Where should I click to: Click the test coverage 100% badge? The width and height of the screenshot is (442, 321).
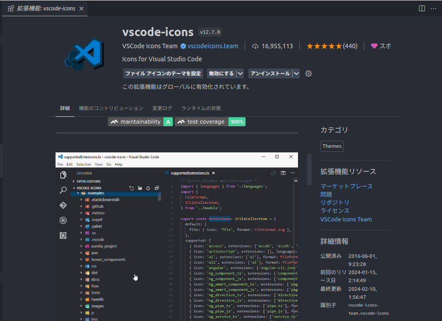[210, 122]
